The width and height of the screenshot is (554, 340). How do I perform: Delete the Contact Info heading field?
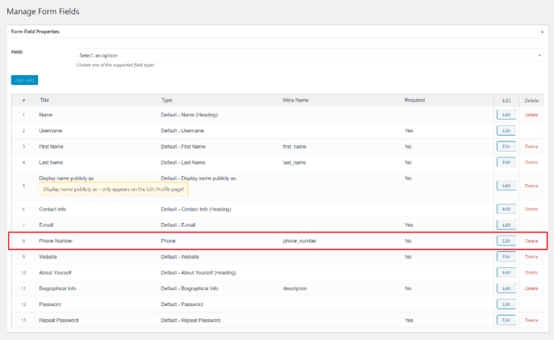531,209
